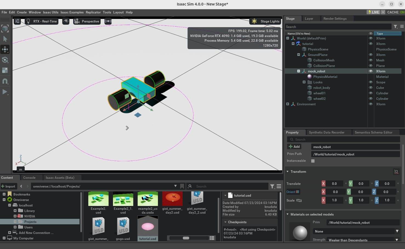Collapse the GroundPlane node

pyautogui.click(x=299, y=55)
